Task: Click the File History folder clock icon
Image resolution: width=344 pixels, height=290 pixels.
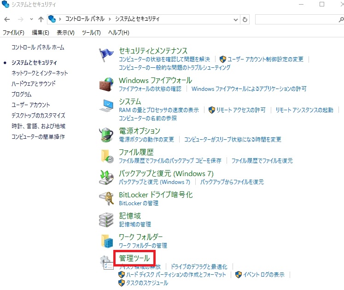Action: click(x=107, y=156)
